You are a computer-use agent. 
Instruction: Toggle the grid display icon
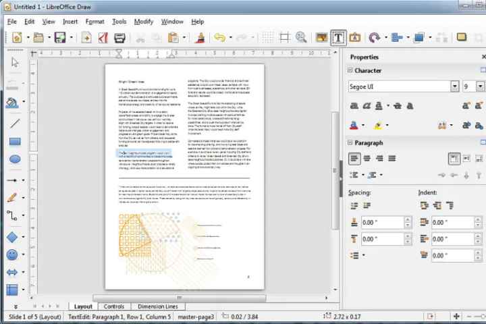285,38
